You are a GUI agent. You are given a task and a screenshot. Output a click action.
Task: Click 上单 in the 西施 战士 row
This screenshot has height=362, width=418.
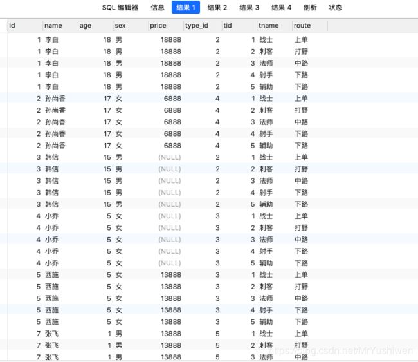coord(301,274)
